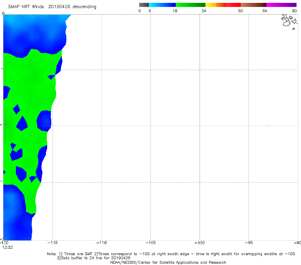Click the red segment of the color scale
The image size is (301, 265).
click(233, 5)
